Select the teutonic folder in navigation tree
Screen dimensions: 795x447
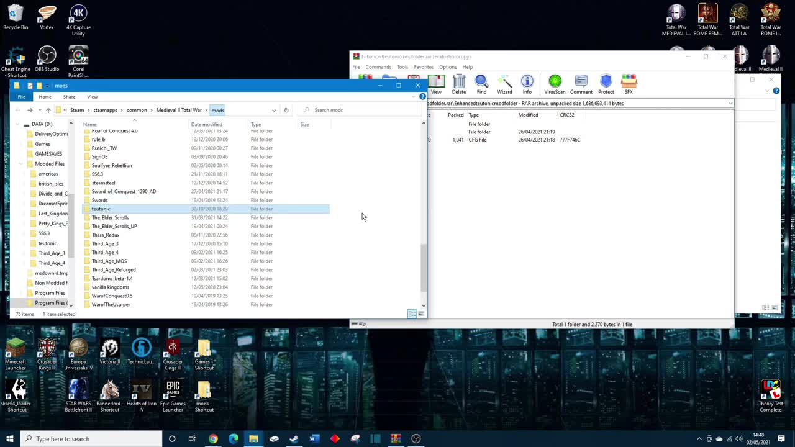(x=47, y=243)
